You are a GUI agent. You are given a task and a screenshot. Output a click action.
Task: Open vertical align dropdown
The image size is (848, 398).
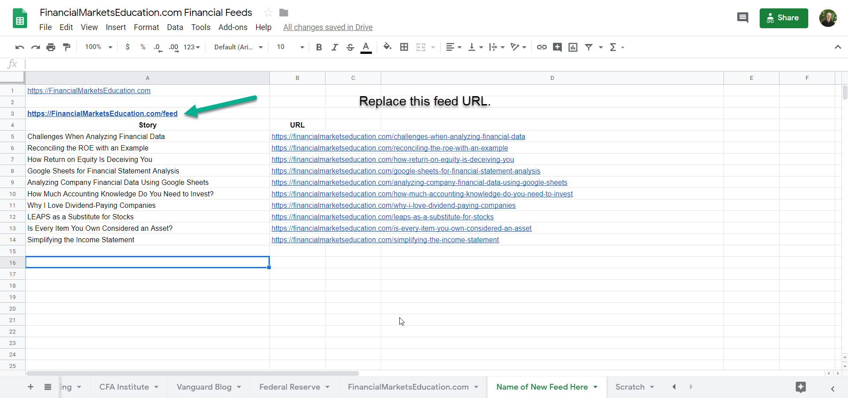tap(476, 47)
